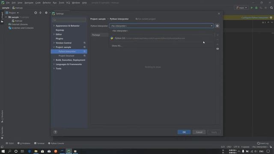Open the Tools menu

[x=61, y=3]
